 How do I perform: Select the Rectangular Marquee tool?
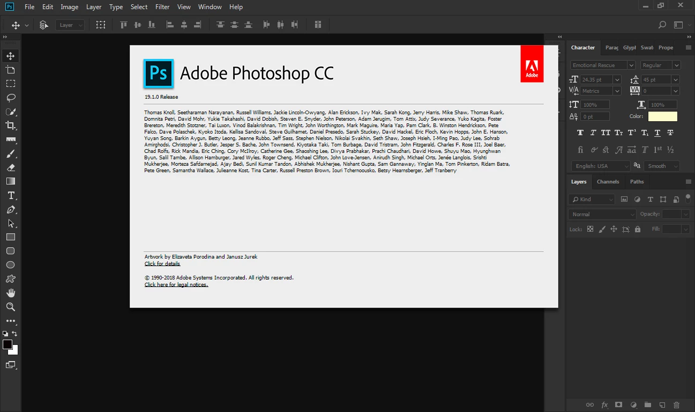pos(11,84)
